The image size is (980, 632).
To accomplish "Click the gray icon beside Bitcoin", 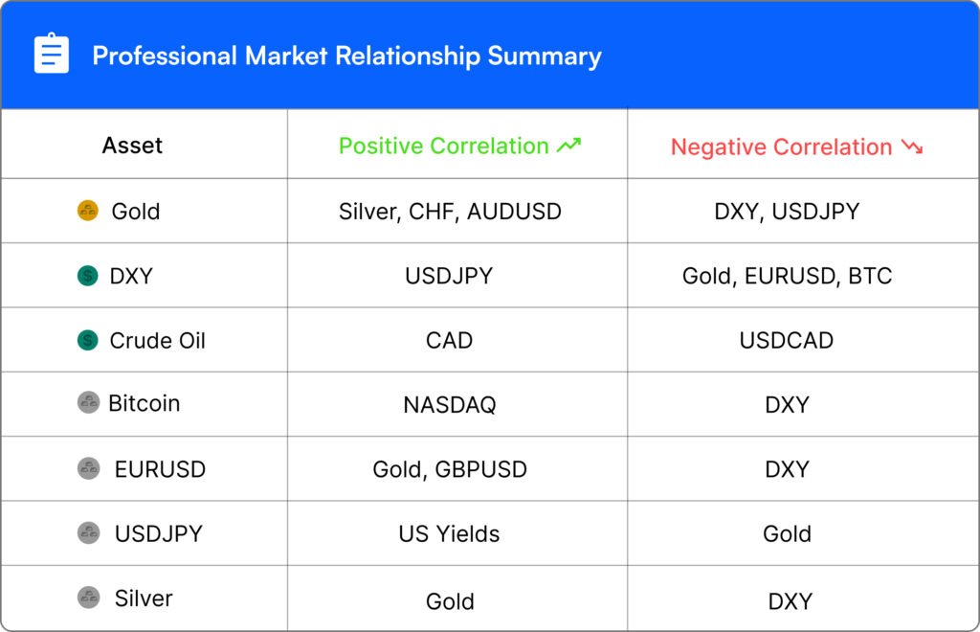I will click(x=88, y=402).
